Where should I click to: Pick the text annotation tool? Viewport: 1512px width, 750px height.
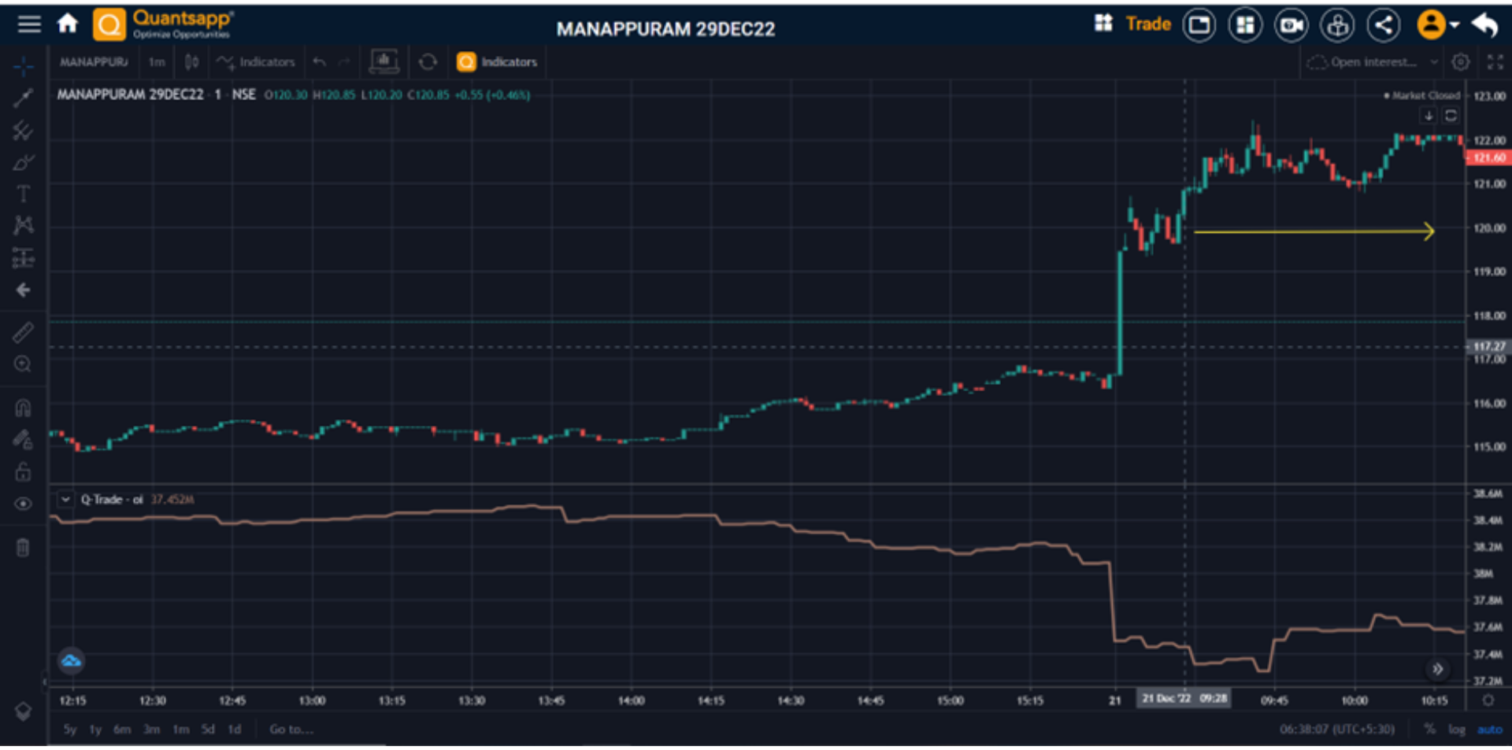23,194
